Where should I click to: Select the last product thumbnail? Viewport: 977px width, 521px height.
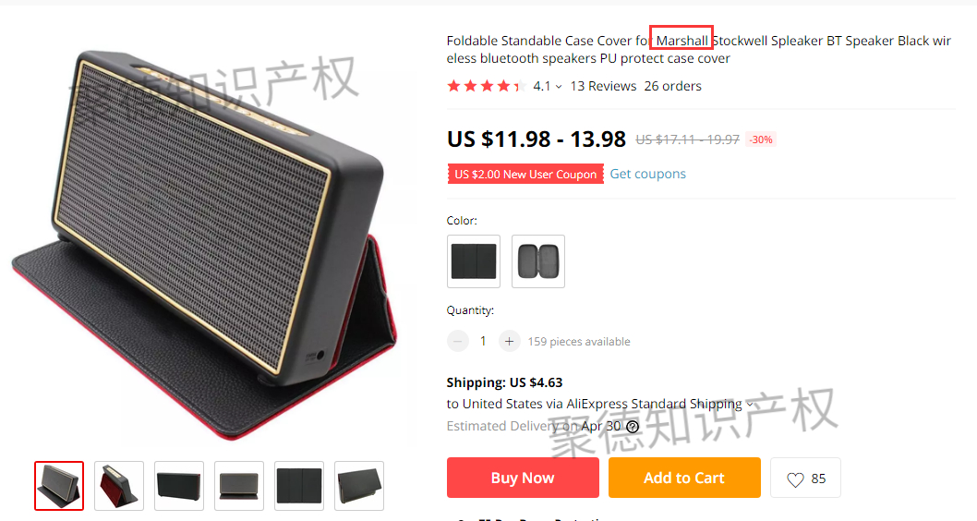(x=359, y=486)
